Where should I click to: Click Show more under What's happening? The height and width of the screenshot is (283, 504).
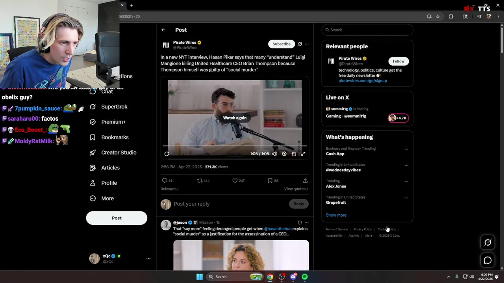(x=336, y=215)
